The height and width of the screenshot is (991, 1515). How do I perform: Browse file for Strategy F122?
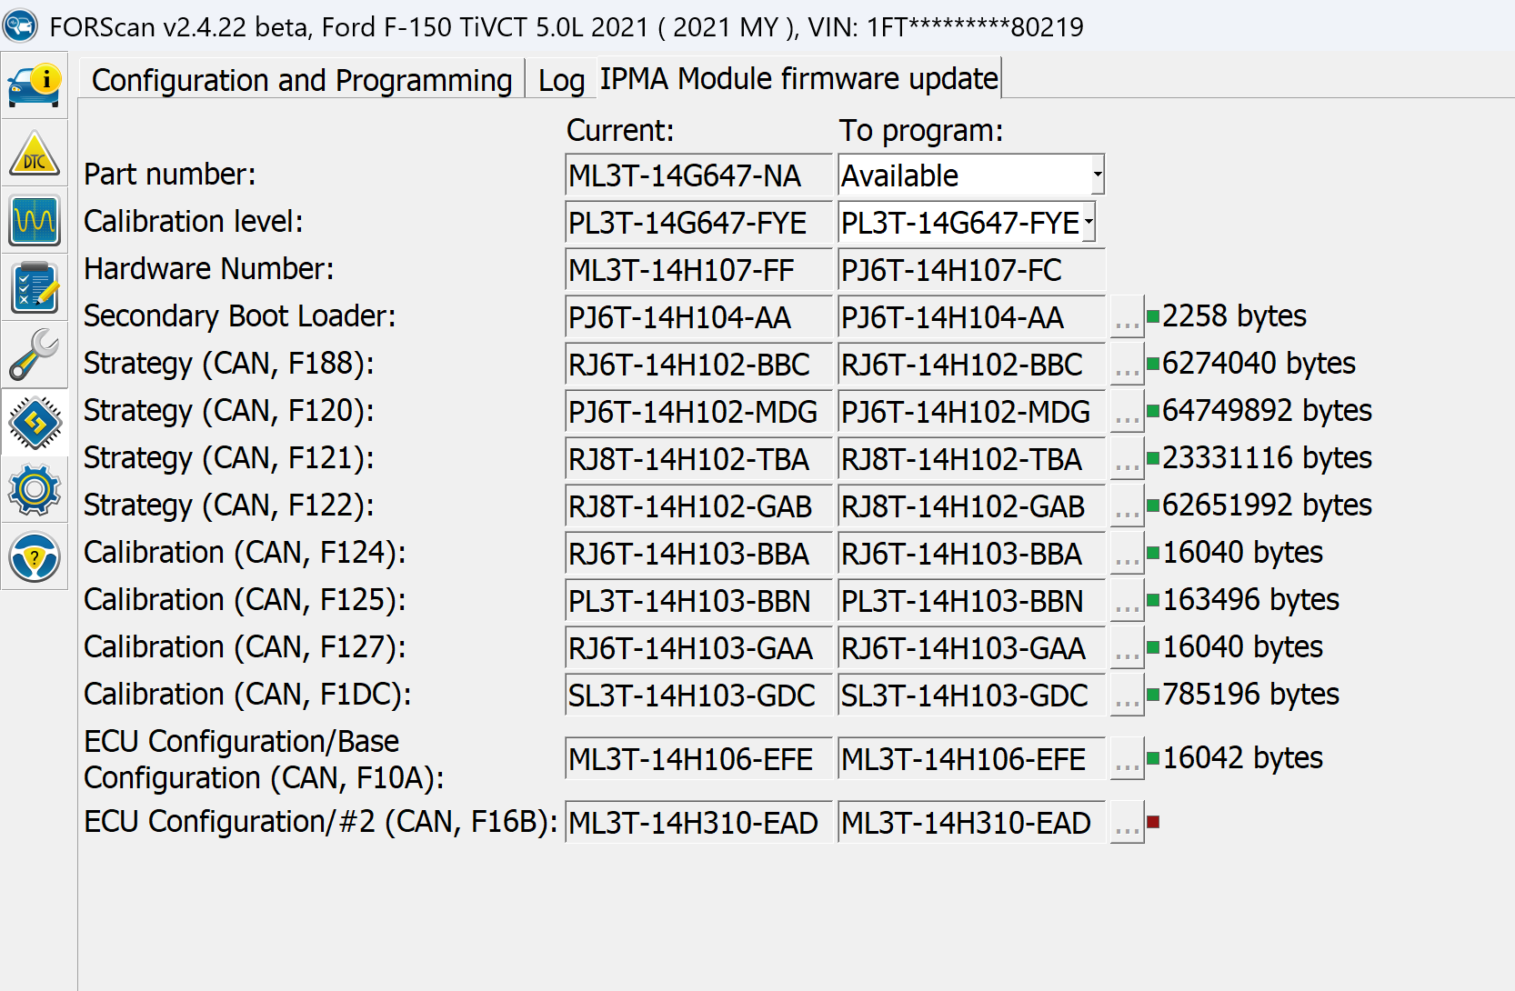pyautogui.click(x=1127, y=506)
